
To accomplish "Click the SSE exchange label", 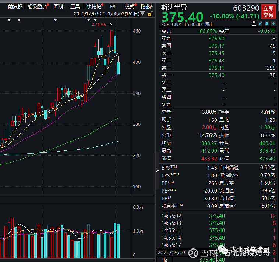I will 165,25.
